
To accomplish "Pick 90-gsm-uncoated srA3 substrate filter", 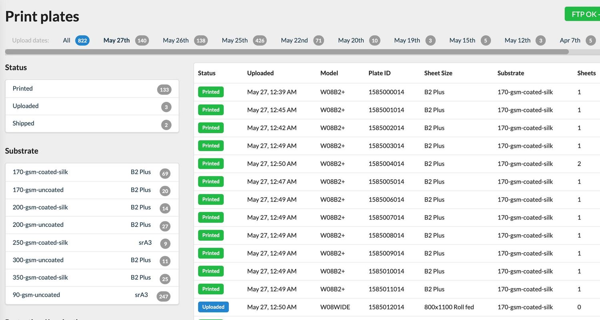I will (92, 295).
